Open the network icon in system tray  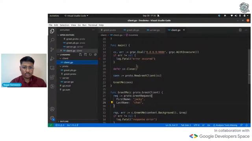pos(232,16)
